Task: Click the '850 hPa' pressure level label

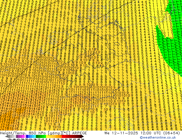Action: coord(38,133)
